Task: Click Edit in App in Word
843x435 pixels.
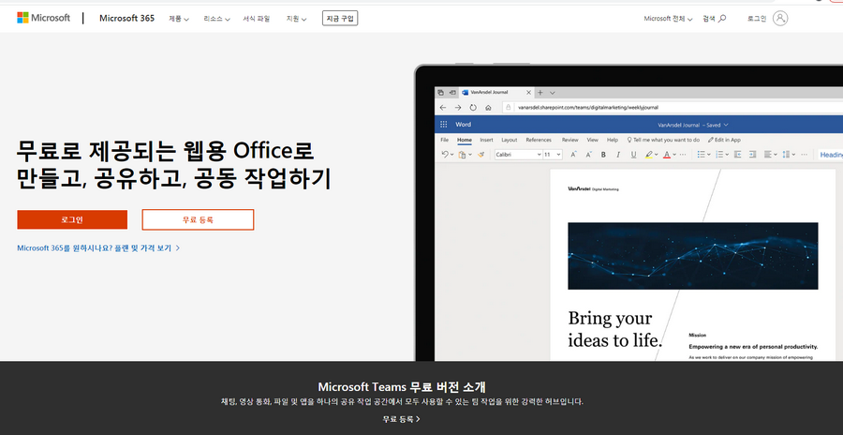Action: point(724,140)
